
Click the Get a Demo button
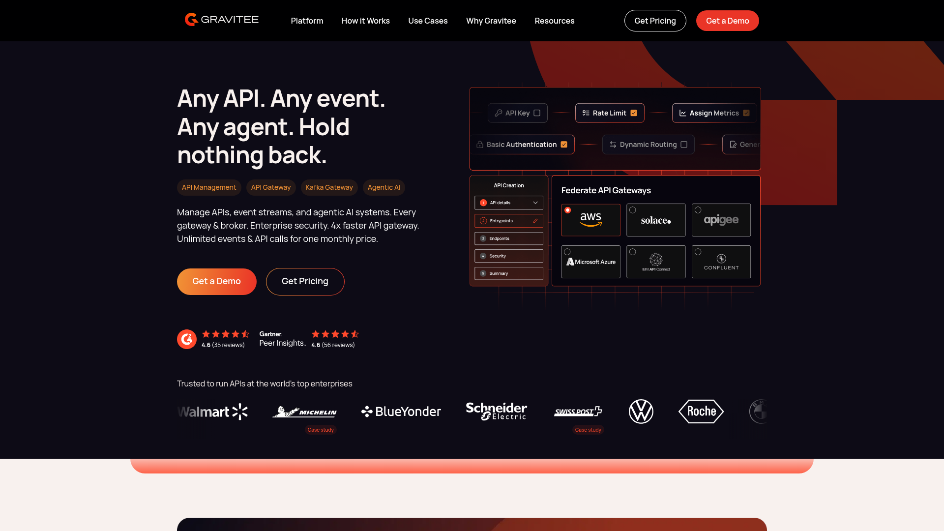727,21
